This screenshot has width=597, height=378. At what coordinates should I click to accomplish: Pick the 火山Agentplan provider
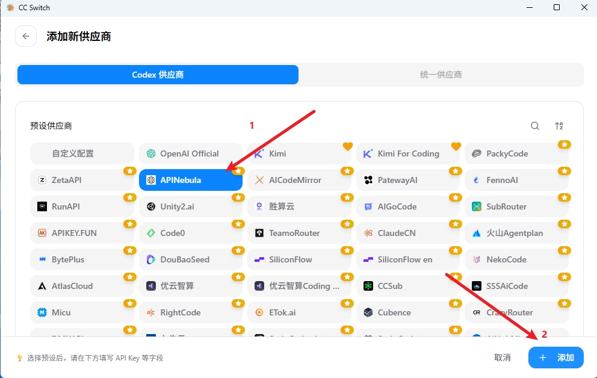(x=517, y=233)
